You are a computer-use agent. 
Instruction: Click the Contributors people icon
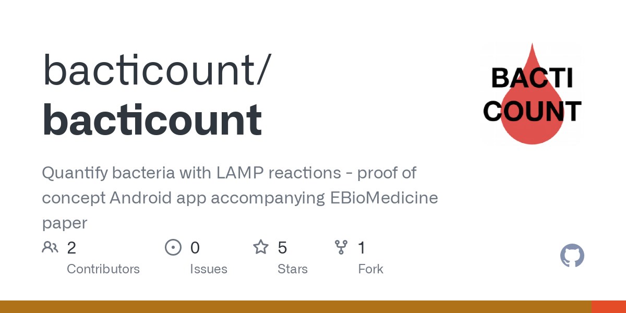[50, 247]
